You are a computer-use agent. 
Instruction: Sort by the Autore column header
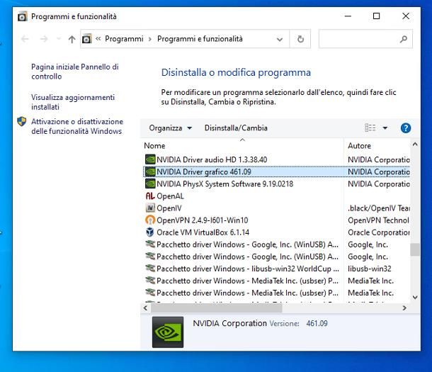click(x=360, y=146)
